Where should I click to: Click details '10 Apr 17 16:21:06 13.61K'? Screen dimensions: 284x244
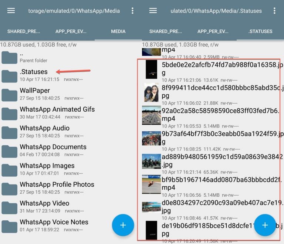(199, 80)
